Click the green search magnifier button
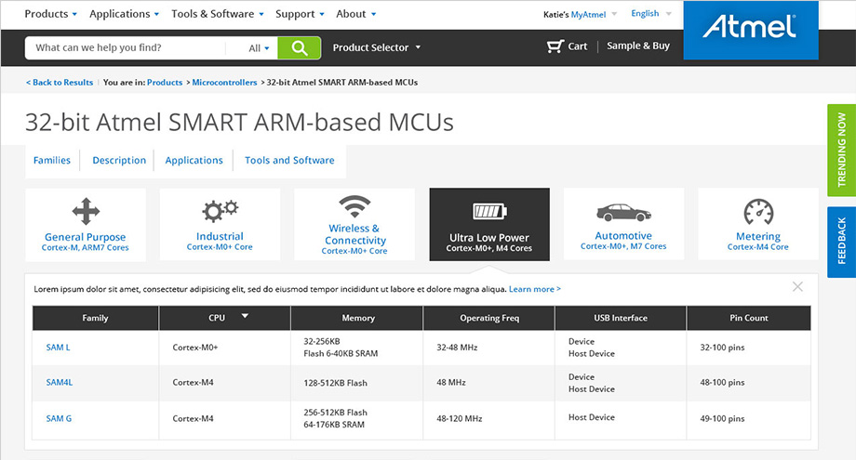The width and height of the screenshot is (856, 460). click(x=300, y=48)
